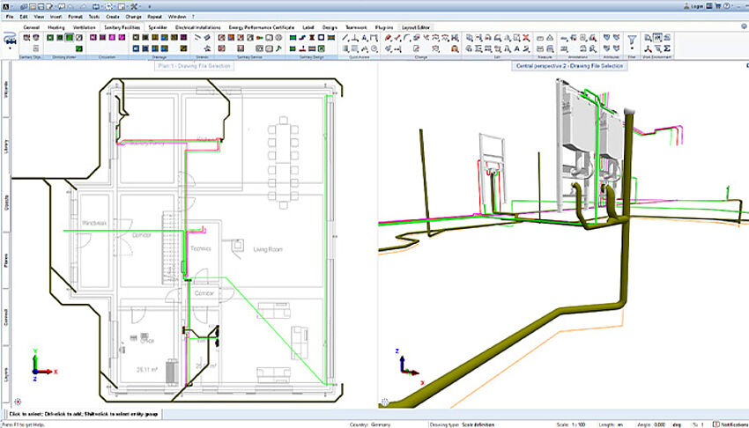Switch to the Ventilation ribbon tab
Image resolution: width=749 pixels, height=428 pixels.
coord(85,27)
